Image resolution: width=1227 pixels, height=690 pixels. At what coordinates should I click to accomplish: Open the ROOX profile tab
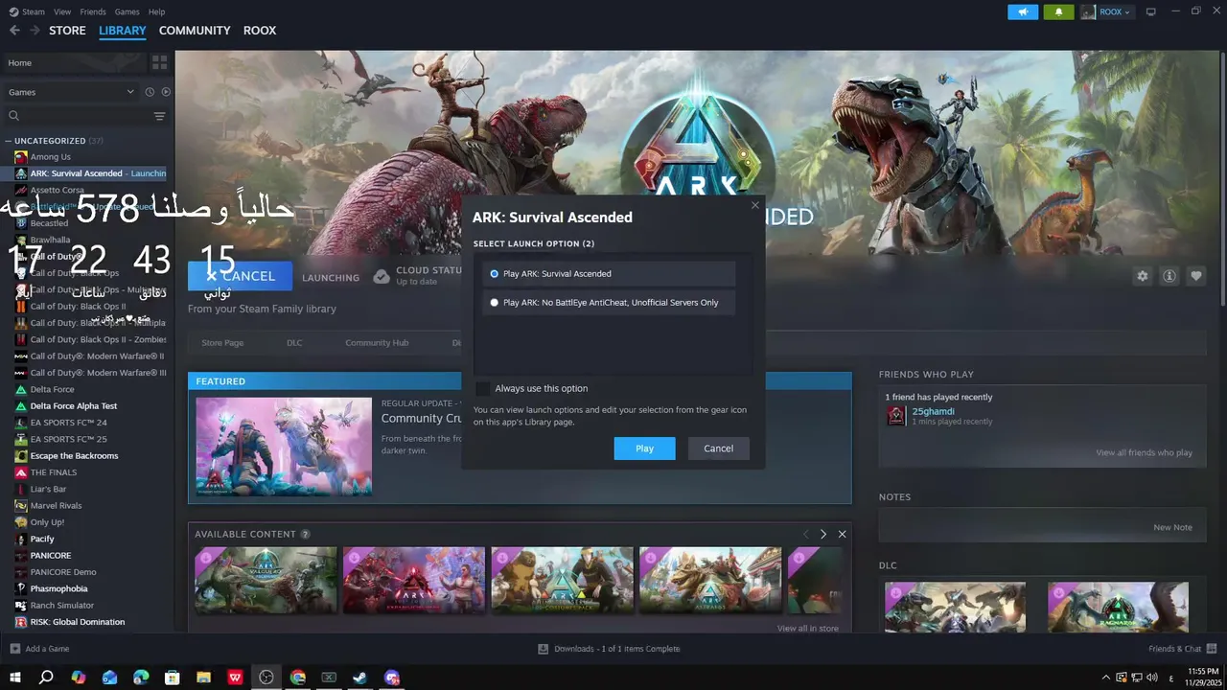tap(260, 31)
